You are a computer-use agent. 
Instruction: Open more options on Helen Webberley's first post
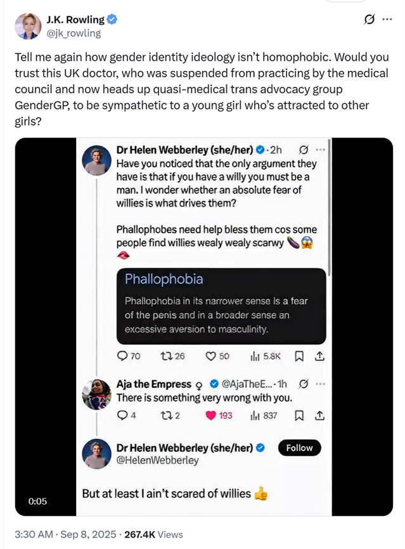[320, 150]
